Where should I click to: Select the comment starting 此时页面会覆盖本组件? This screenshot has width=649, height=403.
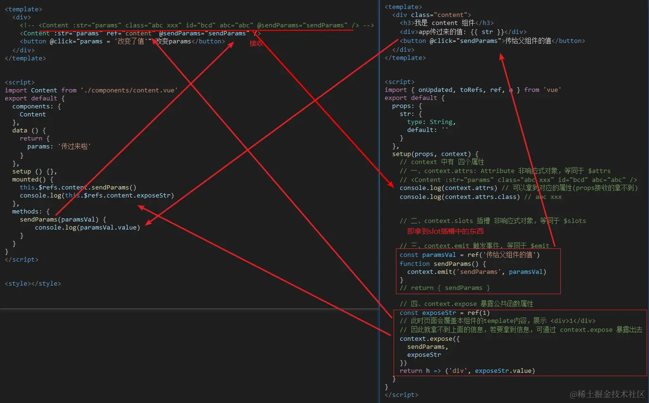497,321
